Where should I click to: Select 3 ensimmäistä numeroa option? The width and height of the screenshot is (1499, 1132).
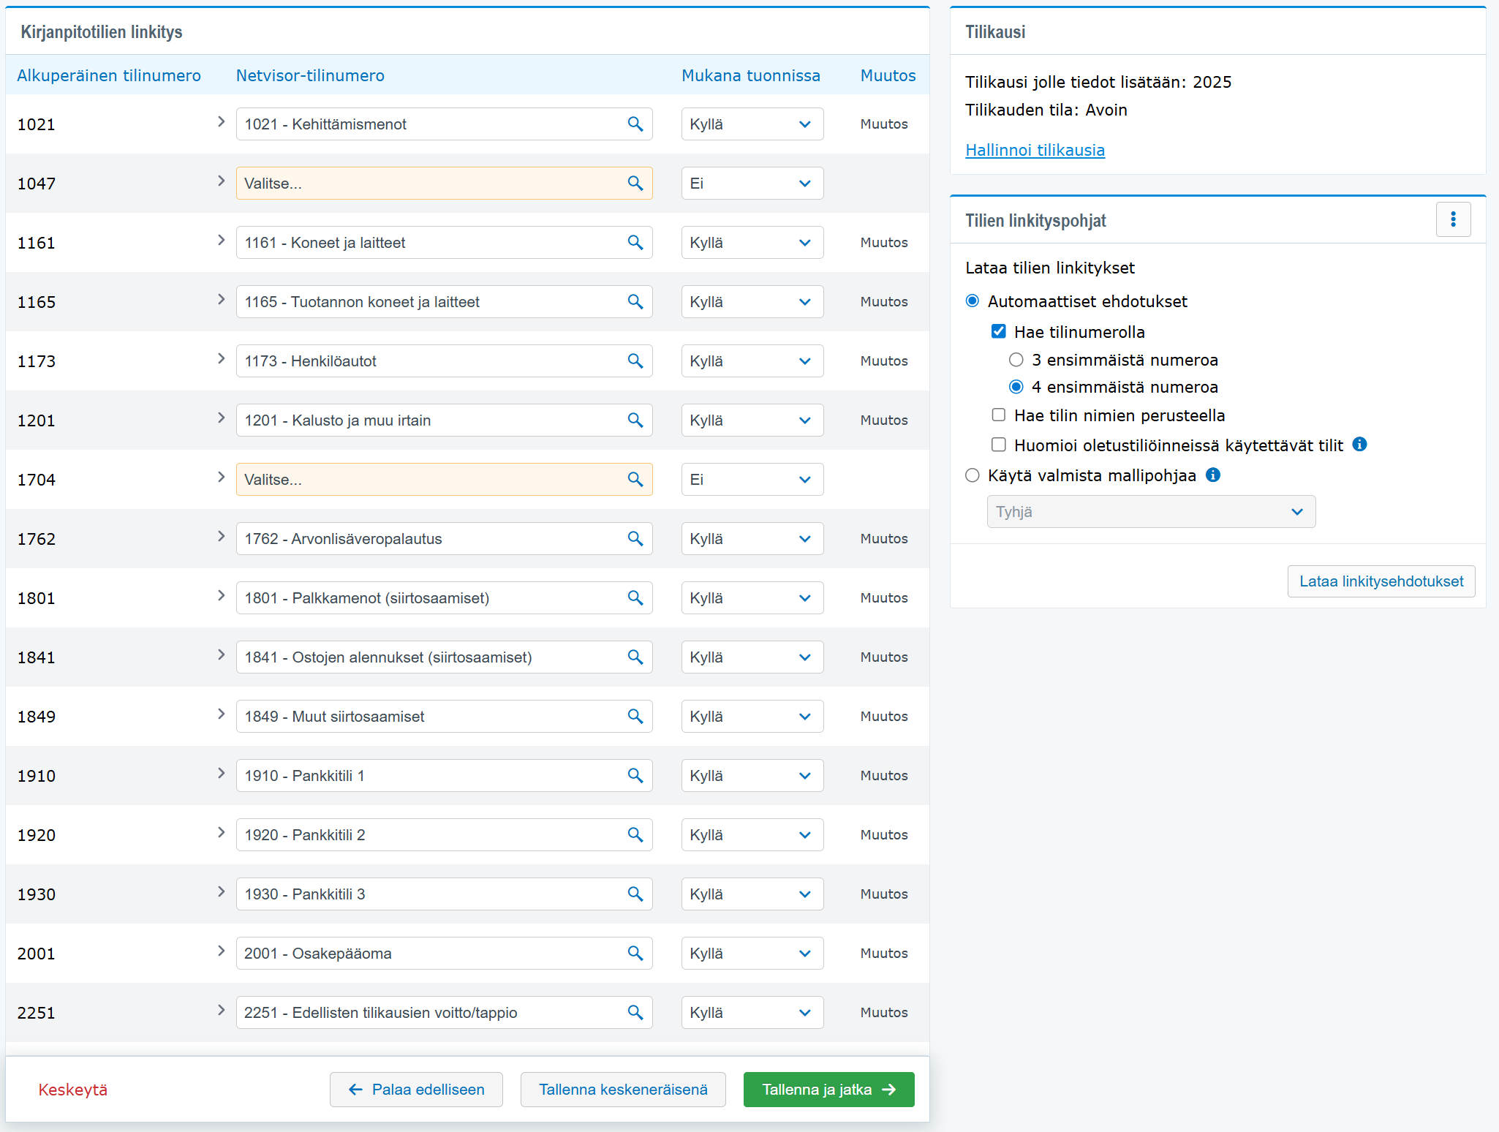(x=1016, y=360)
